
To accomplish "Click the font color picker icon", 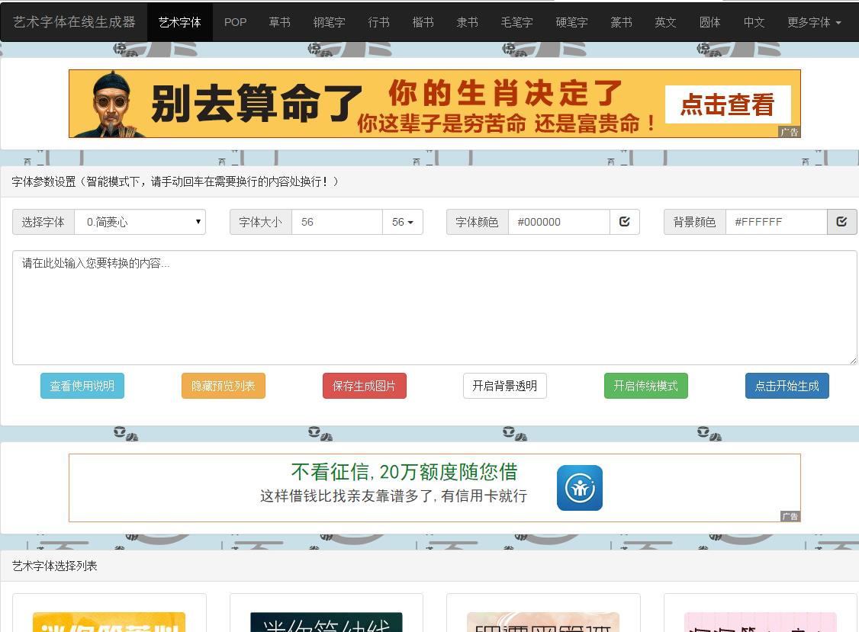I will [x=624, y=222].
